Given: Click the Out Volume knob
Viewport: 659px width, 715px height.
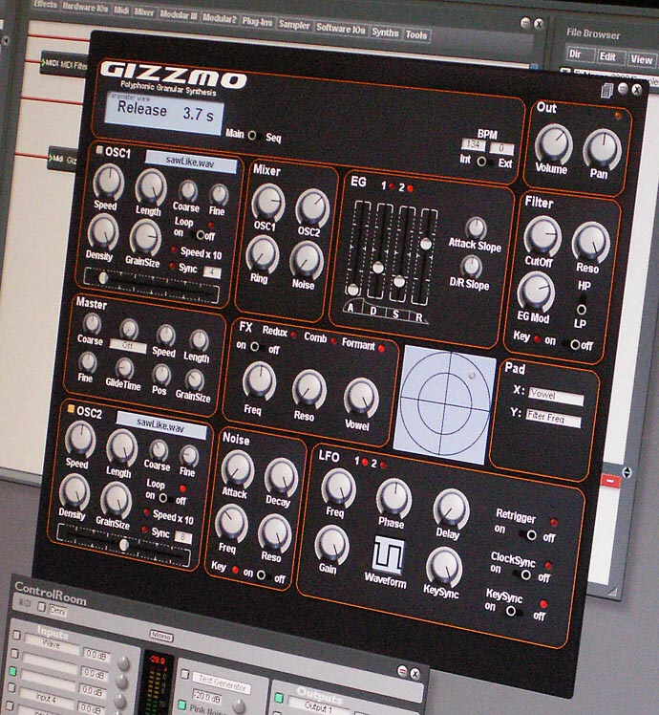Looking at the screenshot, I should (554, 144).
